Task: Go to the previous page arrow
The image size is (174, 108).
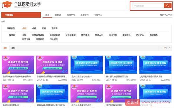Action: 161,48
